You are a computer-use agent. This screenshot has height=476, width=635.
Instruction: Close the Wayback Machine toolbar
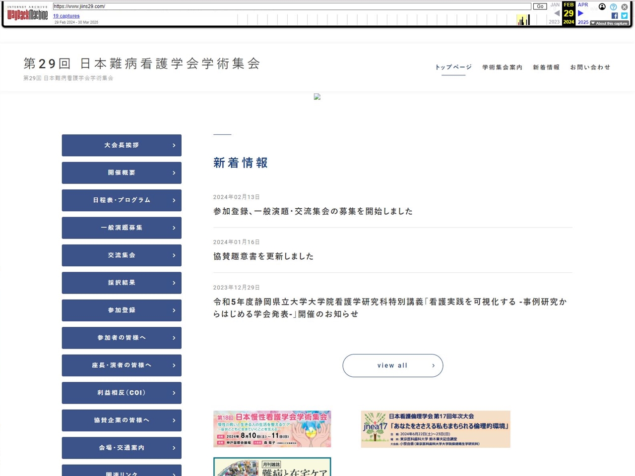click(625, 7)
